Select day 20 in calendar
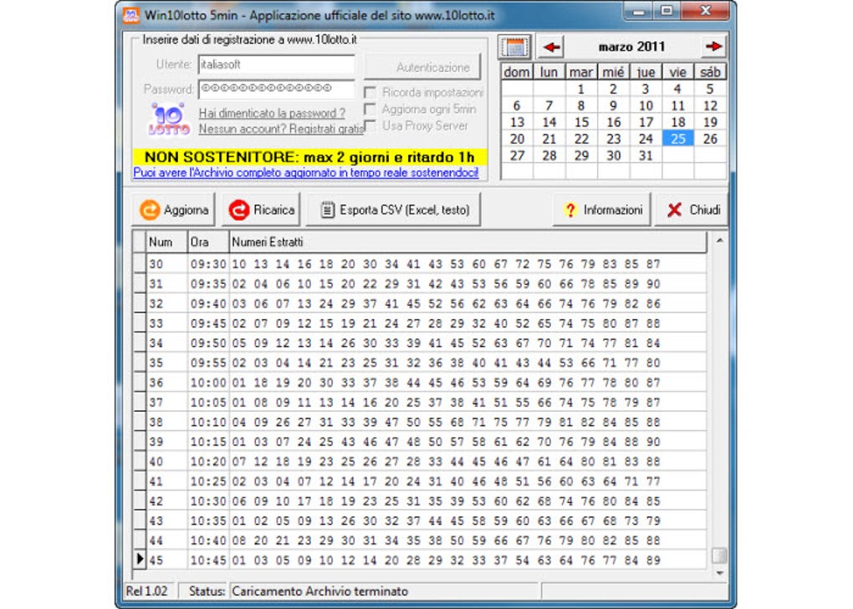This screenshot has height=609, width=853. point(517,139)
